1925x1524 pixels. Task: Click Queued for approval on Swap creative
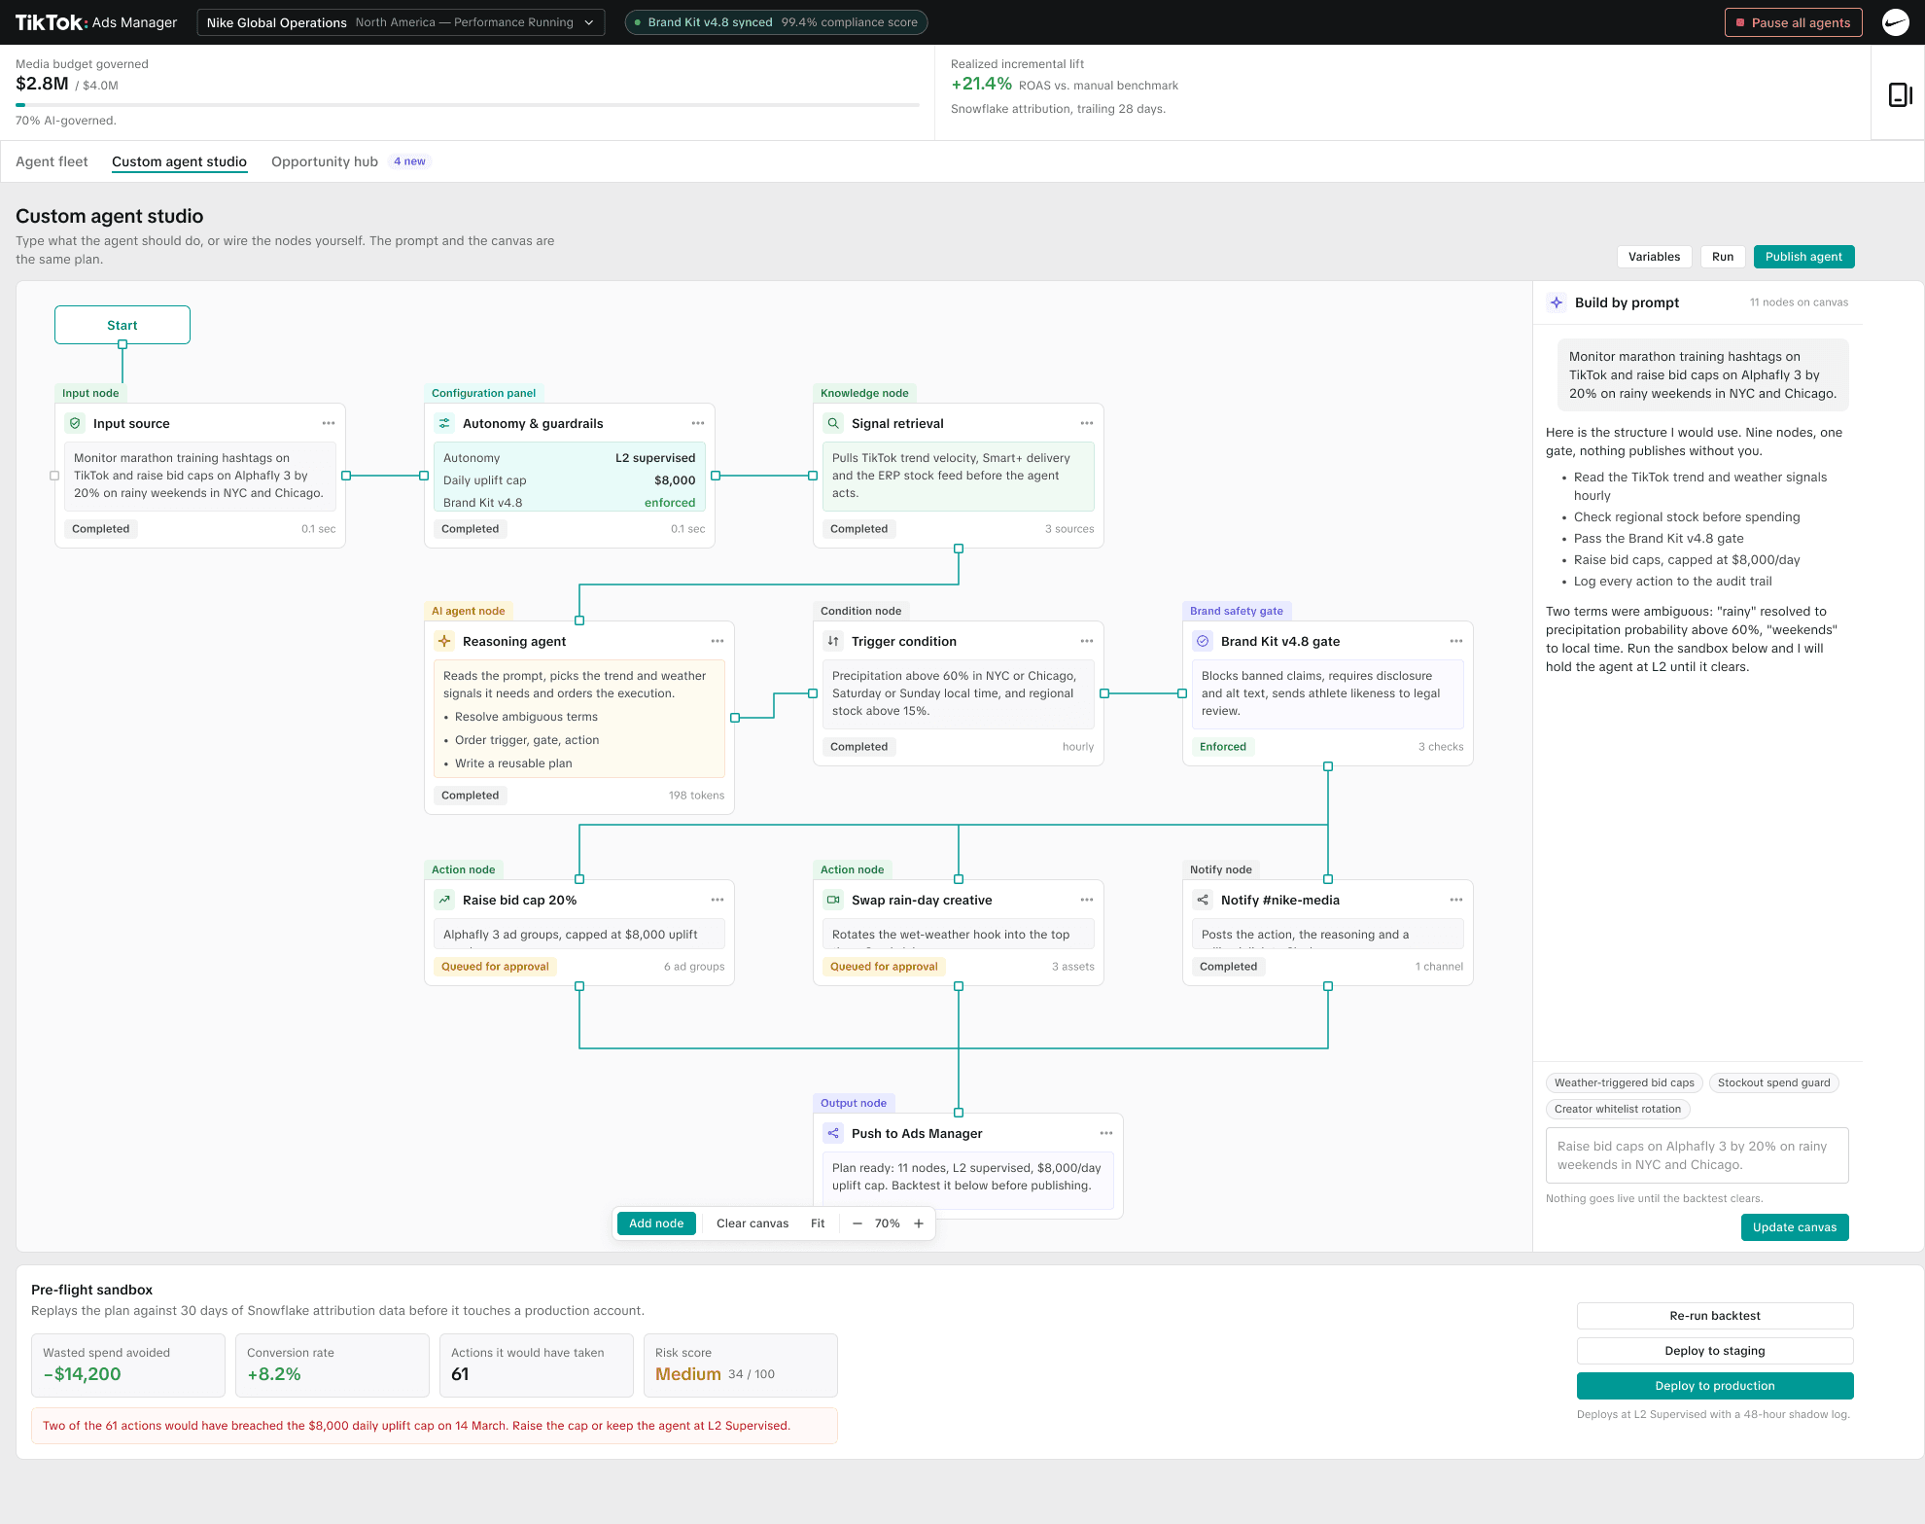pyautogui.click(x=884, y=967)
